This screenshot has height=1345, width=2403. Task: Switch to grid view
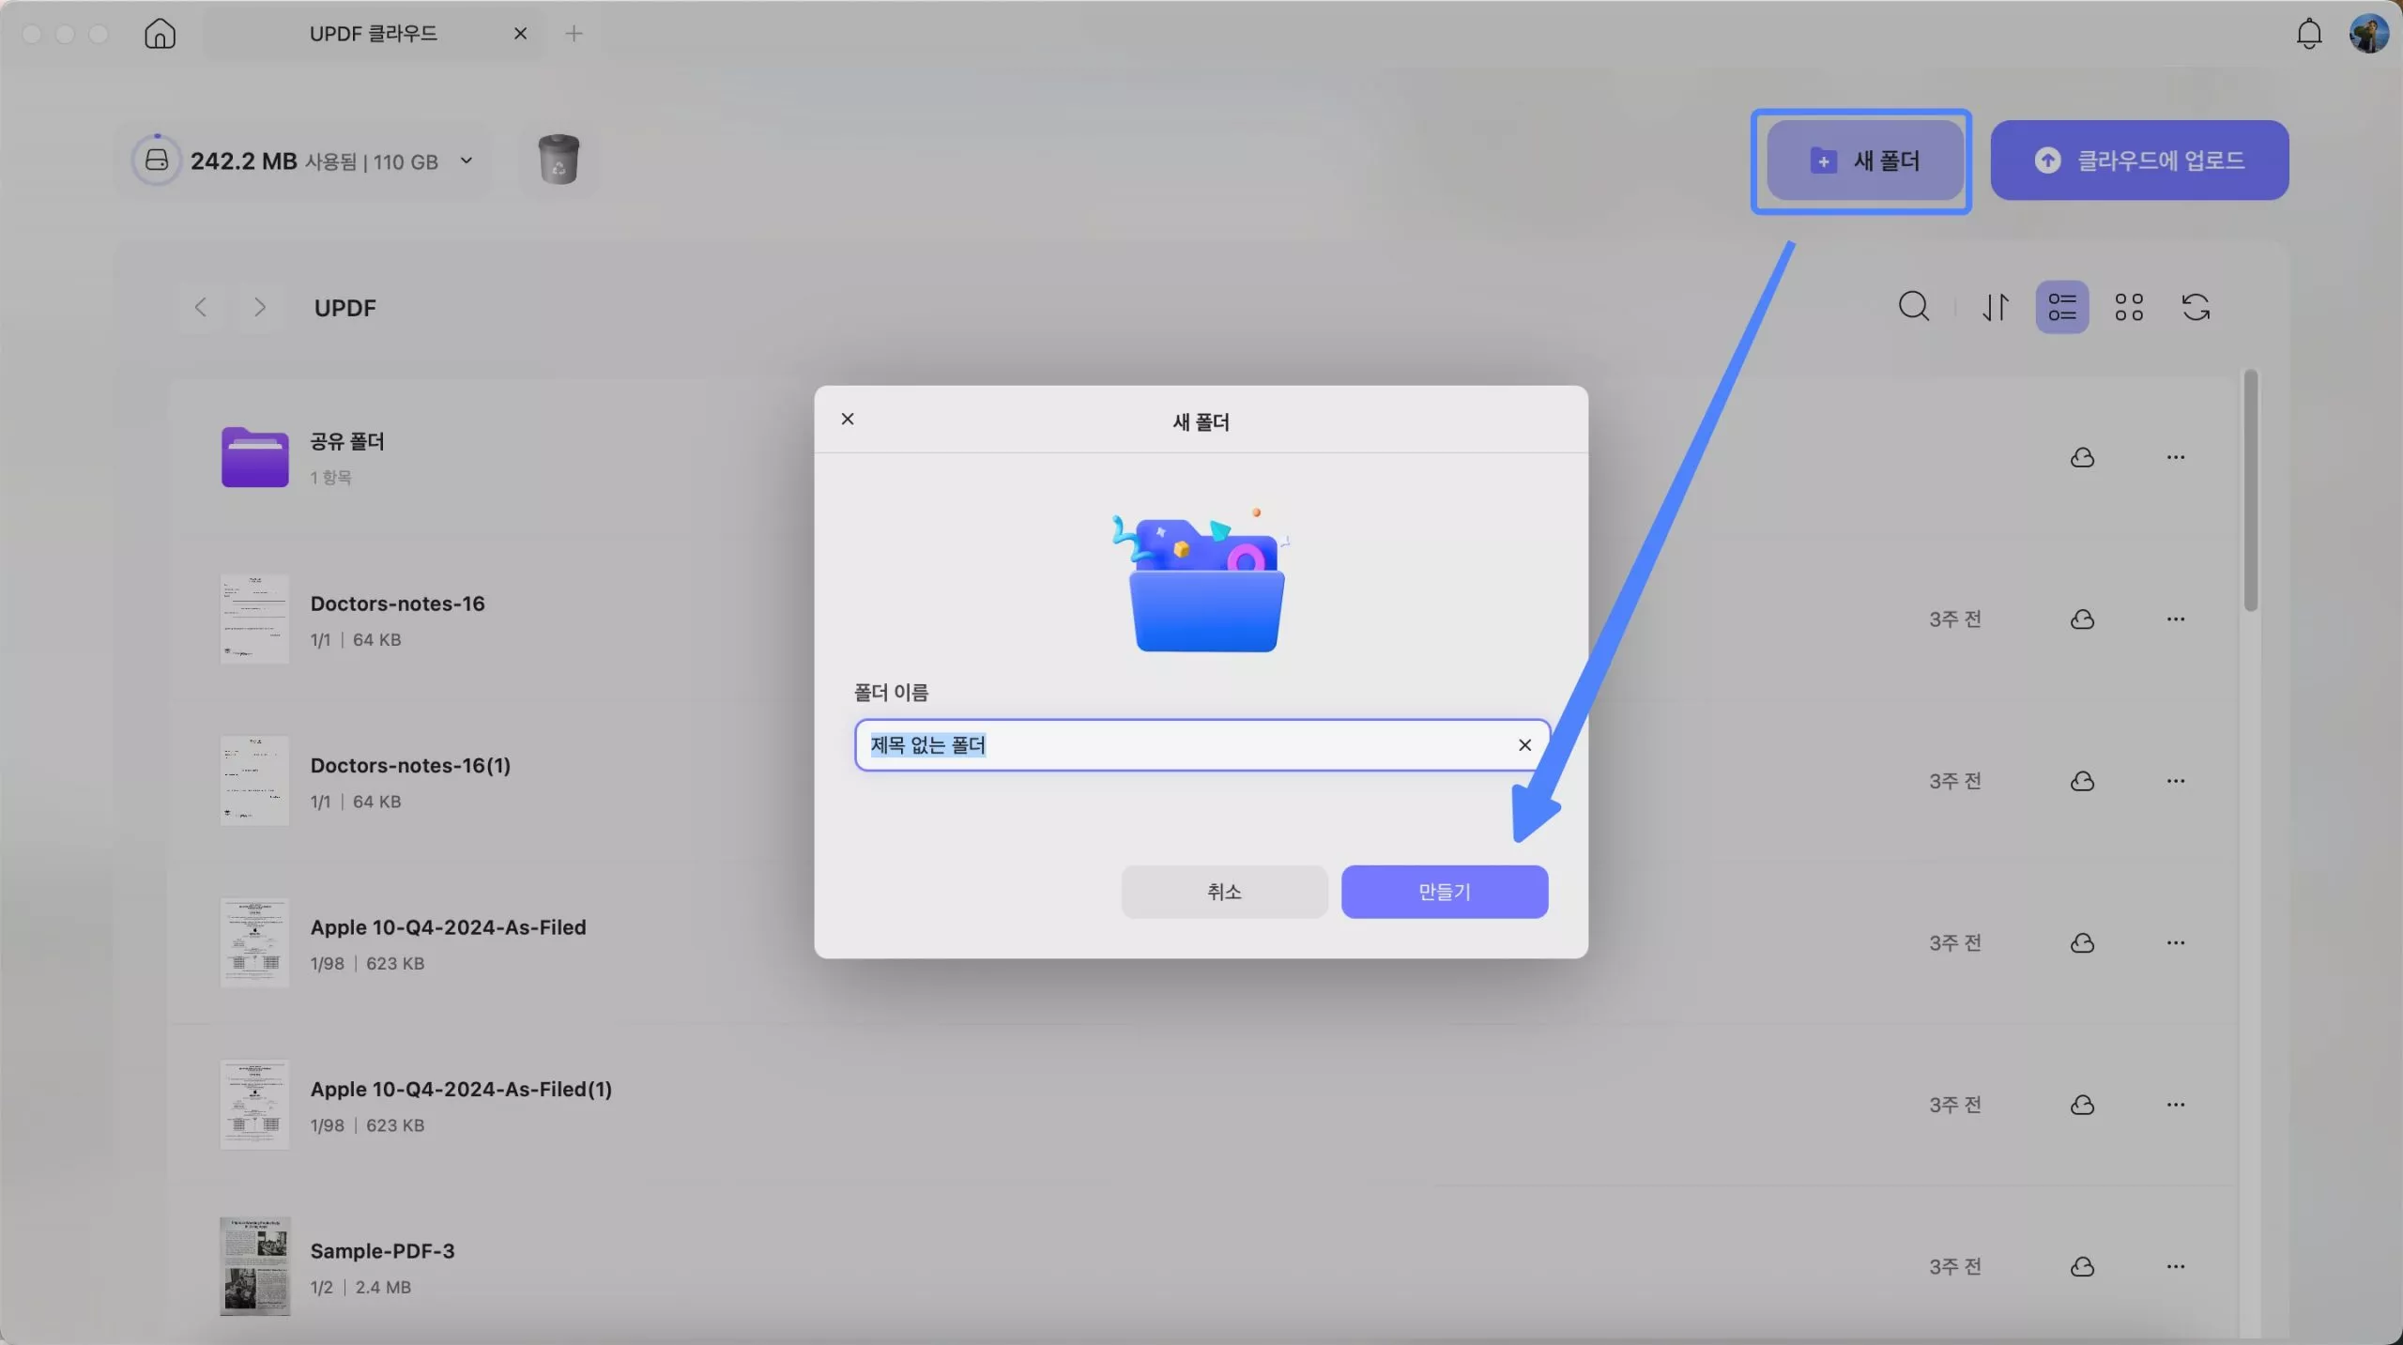2128,307
